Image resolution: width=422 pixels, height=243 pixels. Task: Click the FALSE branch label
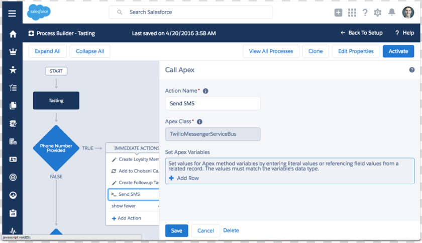(56, 177)
